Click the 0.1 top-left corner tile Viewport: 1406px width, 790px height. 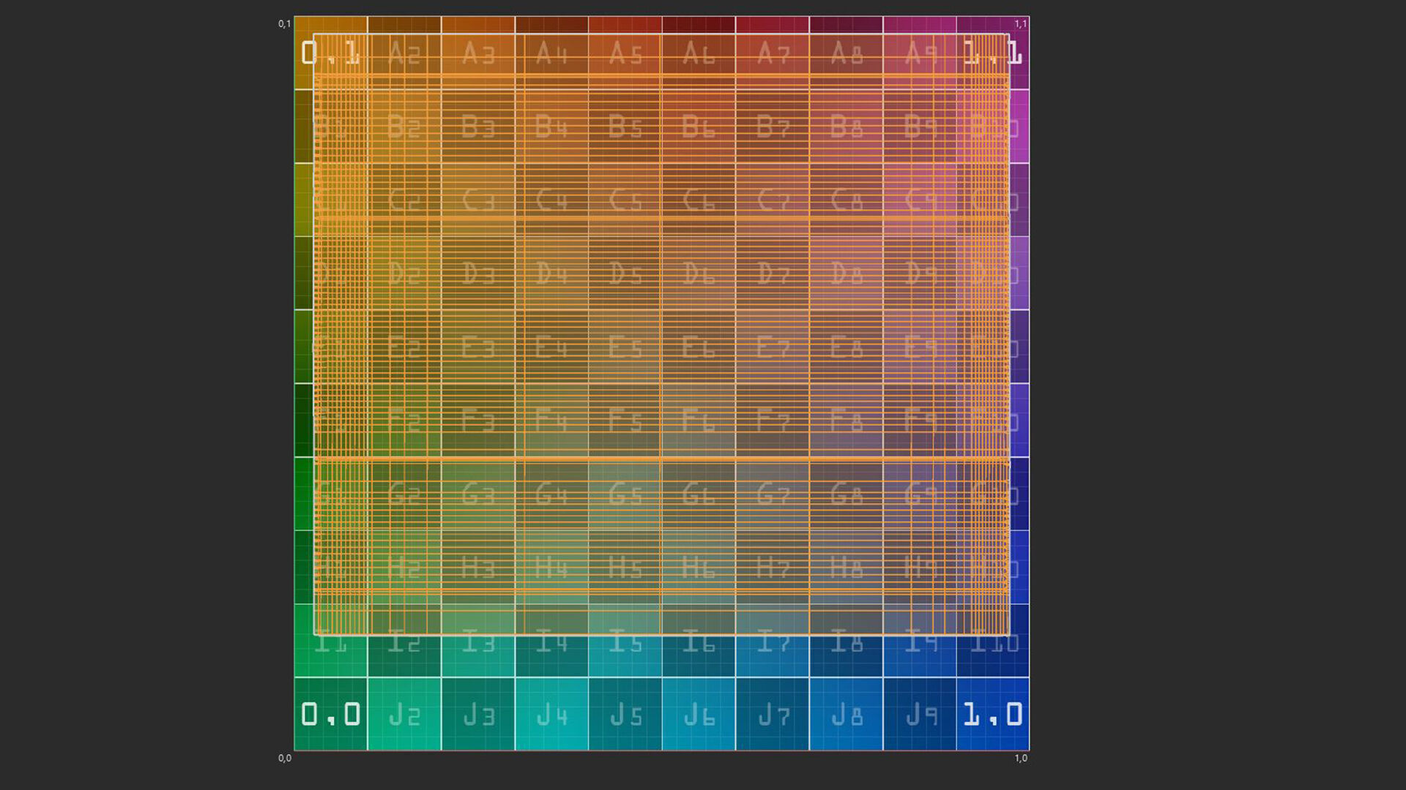click(330, 53)
